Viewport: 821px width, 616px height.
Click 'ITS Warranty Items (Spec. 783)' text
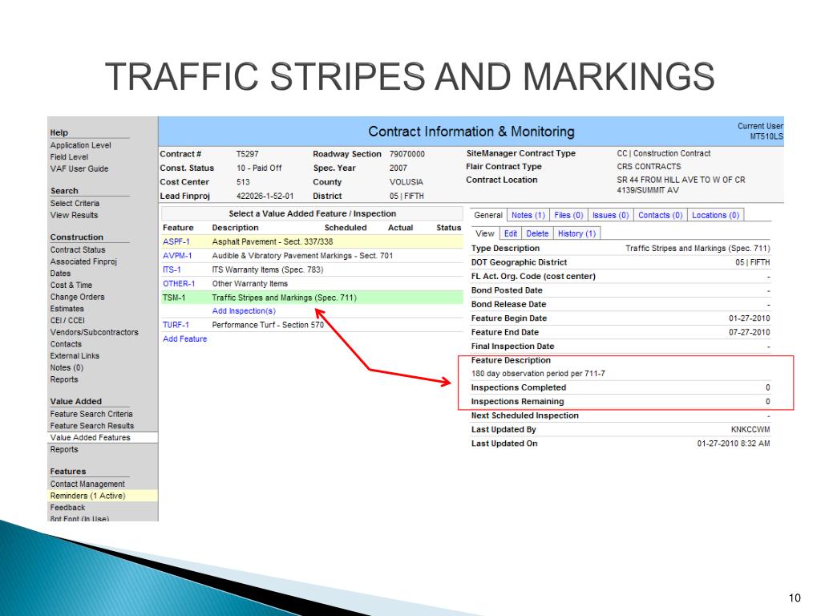pos(268,269)
